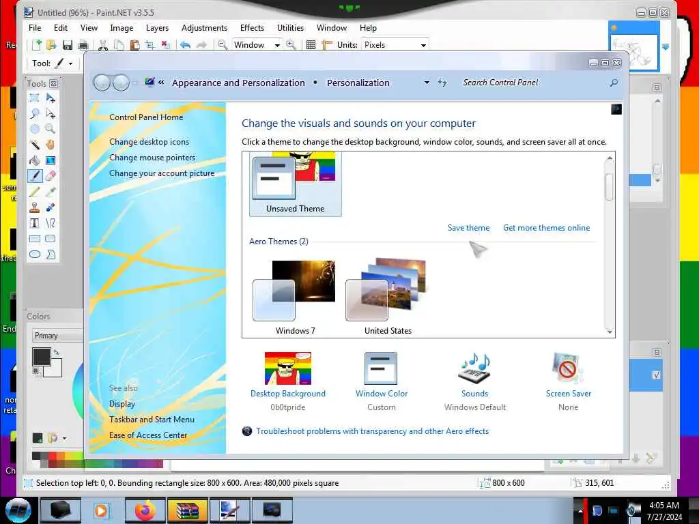Click the Copy toolbar icon

(119, 44)
